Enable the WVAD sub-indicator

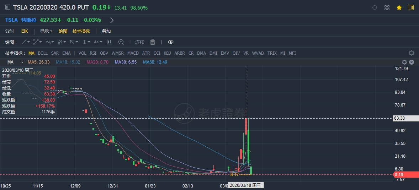pos(258,53)
